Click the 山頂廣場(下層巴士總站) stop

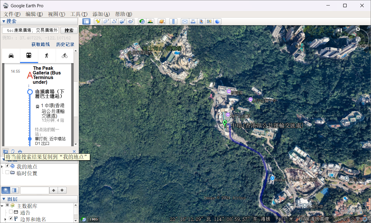pos(49,94)
